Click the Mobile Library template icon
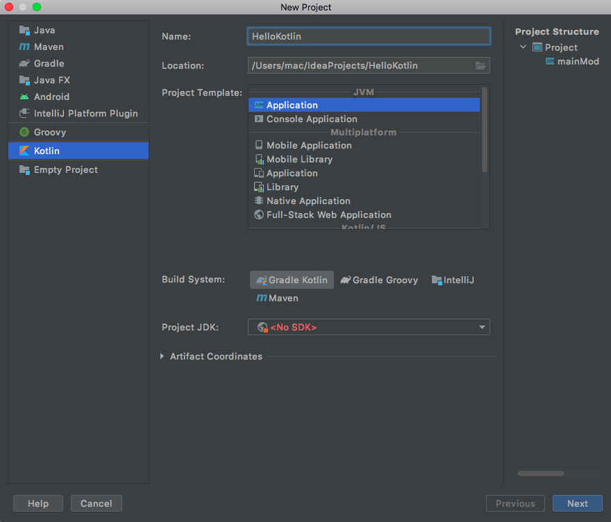The width and height of the screenshot is (611, 522). pos(259,159)
